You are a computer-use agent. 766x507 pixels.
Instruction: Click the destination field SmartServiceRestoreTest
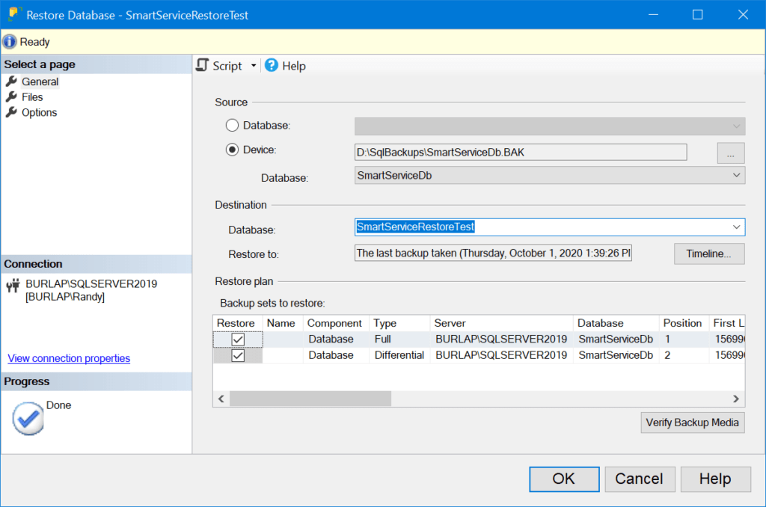pos(550,227)
